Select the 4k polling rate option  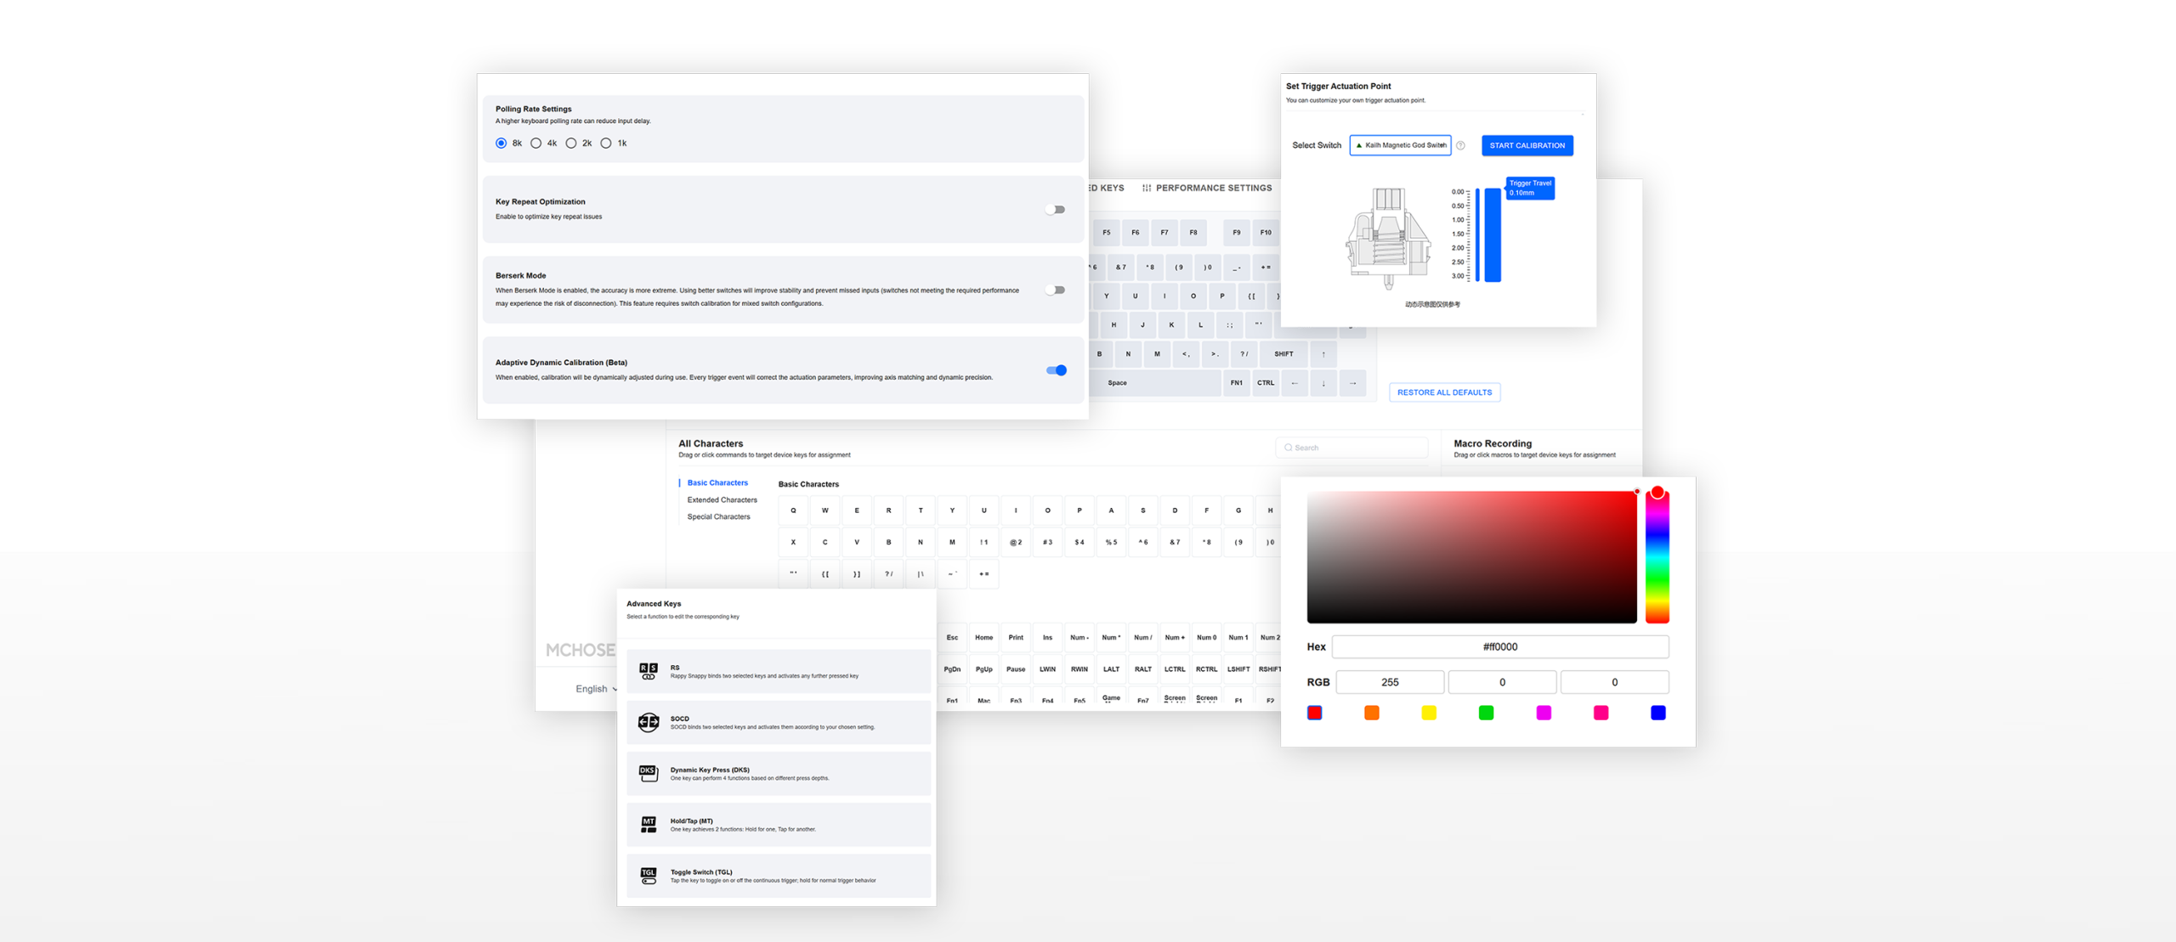[x=536, y=144]
